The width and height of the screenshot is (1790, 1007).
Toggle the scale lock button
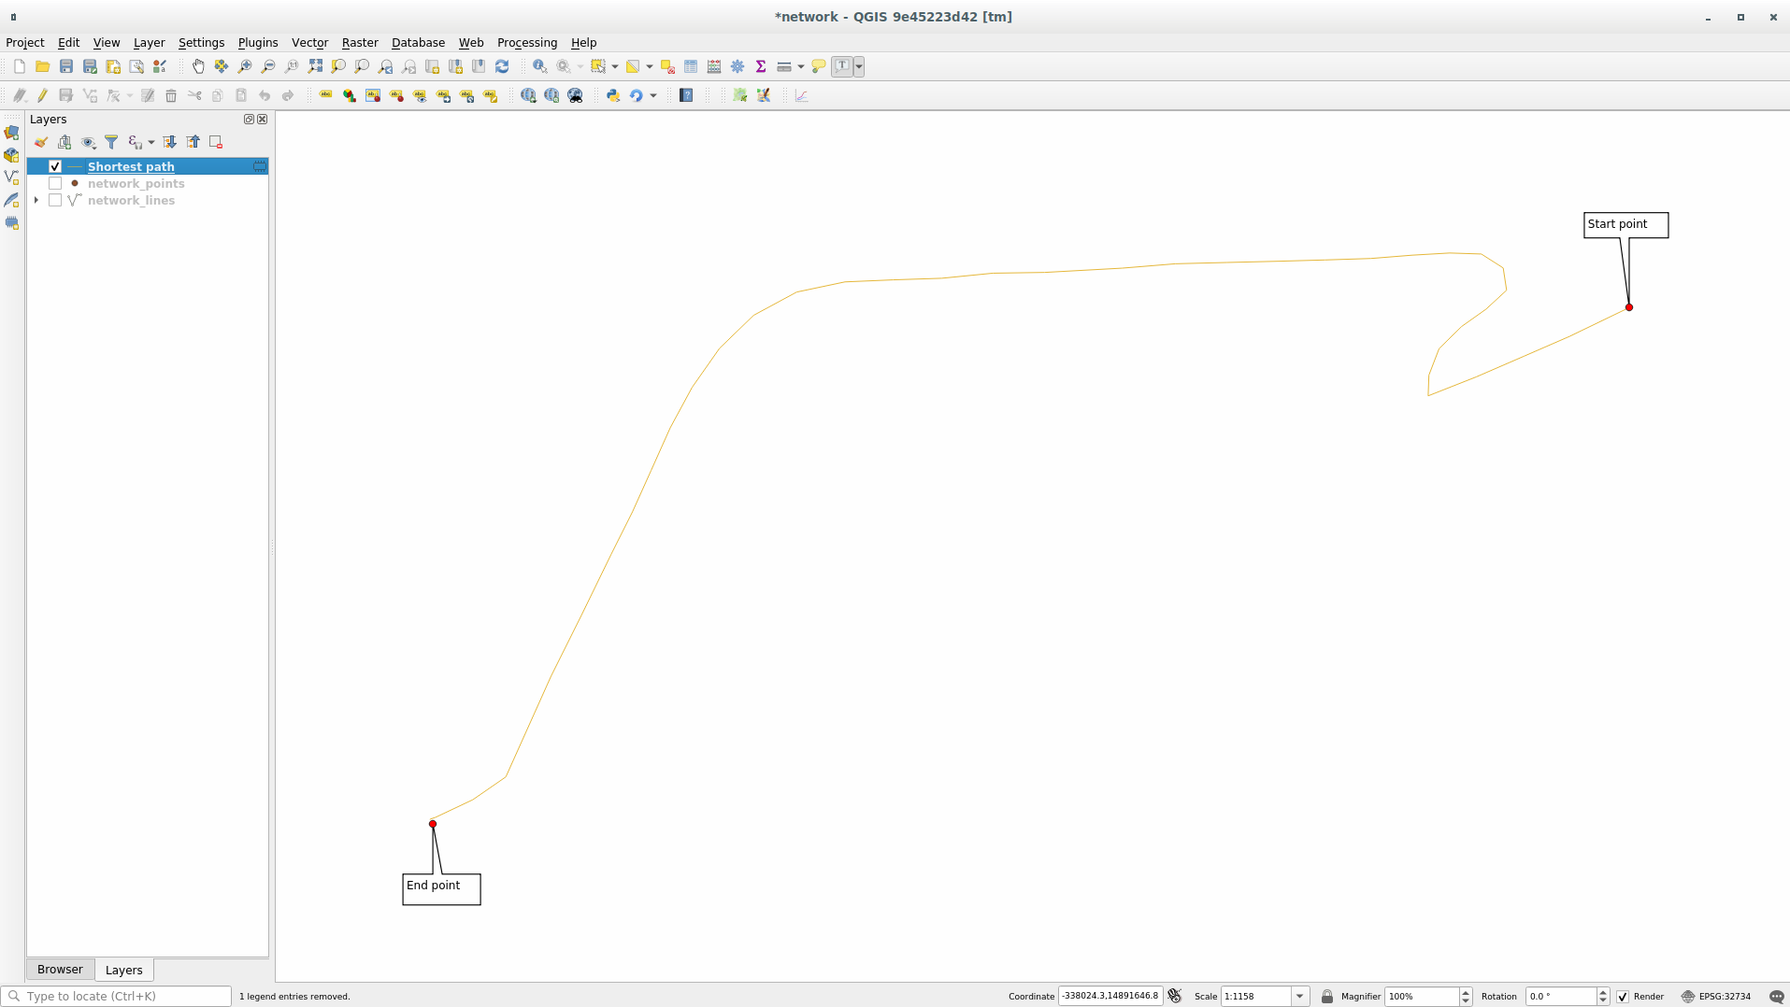click(1326, 997)
